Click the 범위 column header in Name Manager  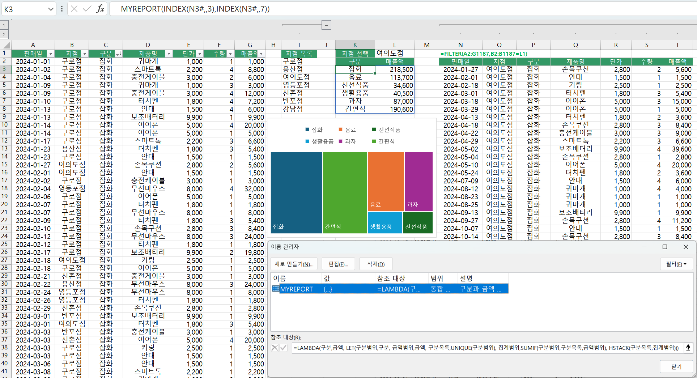[x=443, y=278]
